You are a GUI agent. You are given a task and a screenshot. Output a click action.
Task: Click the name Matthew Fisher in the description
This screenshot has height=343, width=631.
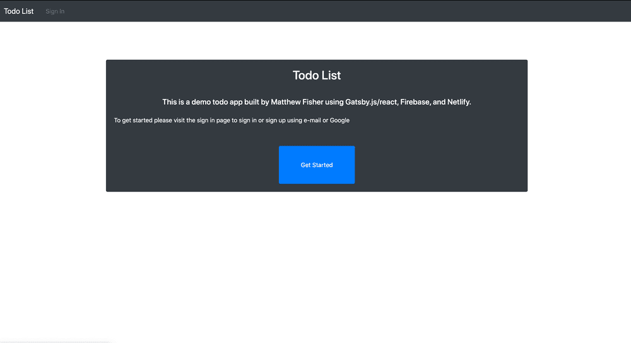click(x=297, y=102)
